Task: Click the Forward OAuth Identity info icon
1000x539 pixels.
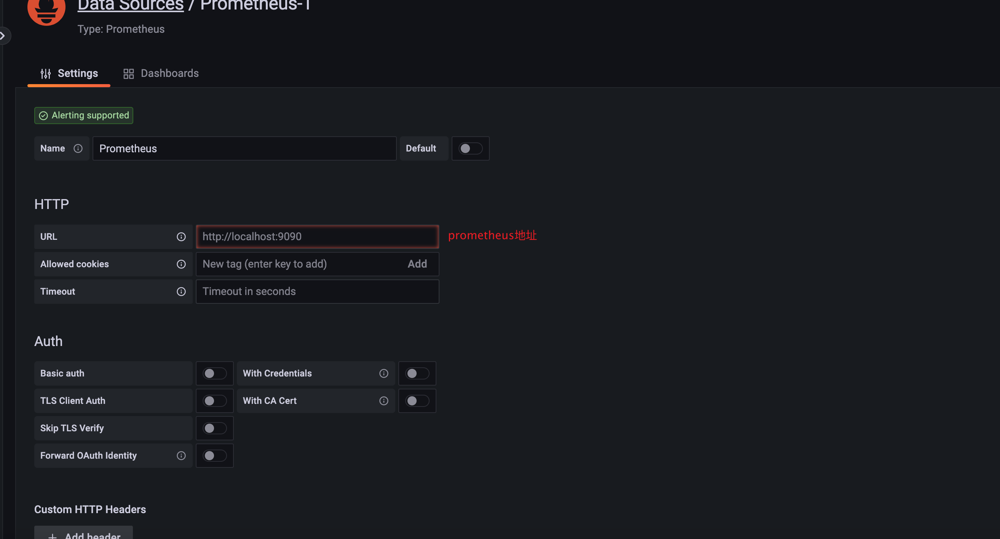Action: 181,456
